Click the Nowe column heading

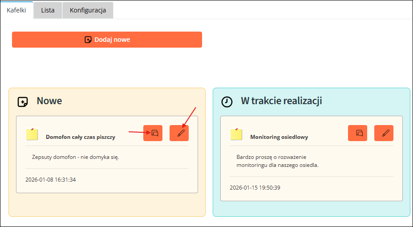(x=49, y=101)
